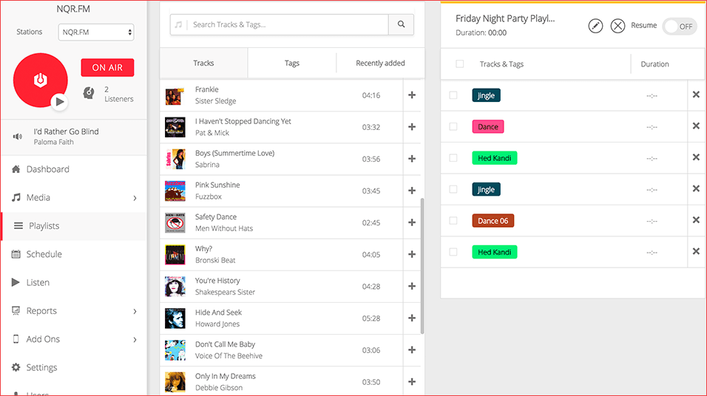Screen dimensions: 707x396
Task: Expand the Media sidebar submenu
Action: (x=135, y=198)
